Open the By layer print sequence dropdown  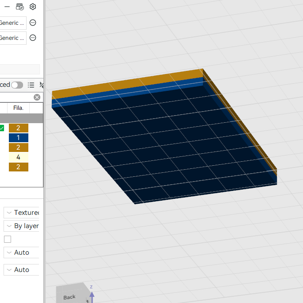(21, 226)
